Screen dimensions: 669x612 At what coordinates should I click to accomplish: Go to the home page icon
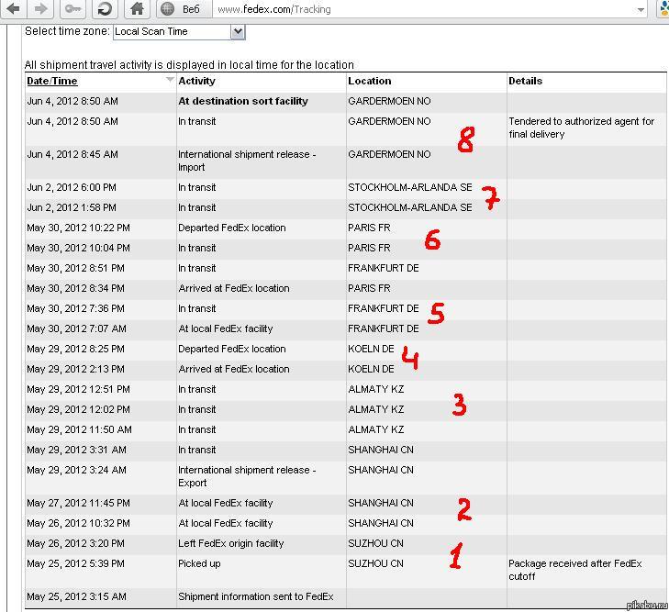coord(137,9)
